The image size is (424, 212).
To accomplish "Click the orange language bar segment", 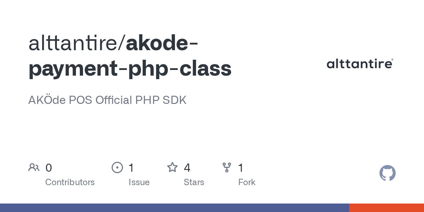I will coord(387,208).
